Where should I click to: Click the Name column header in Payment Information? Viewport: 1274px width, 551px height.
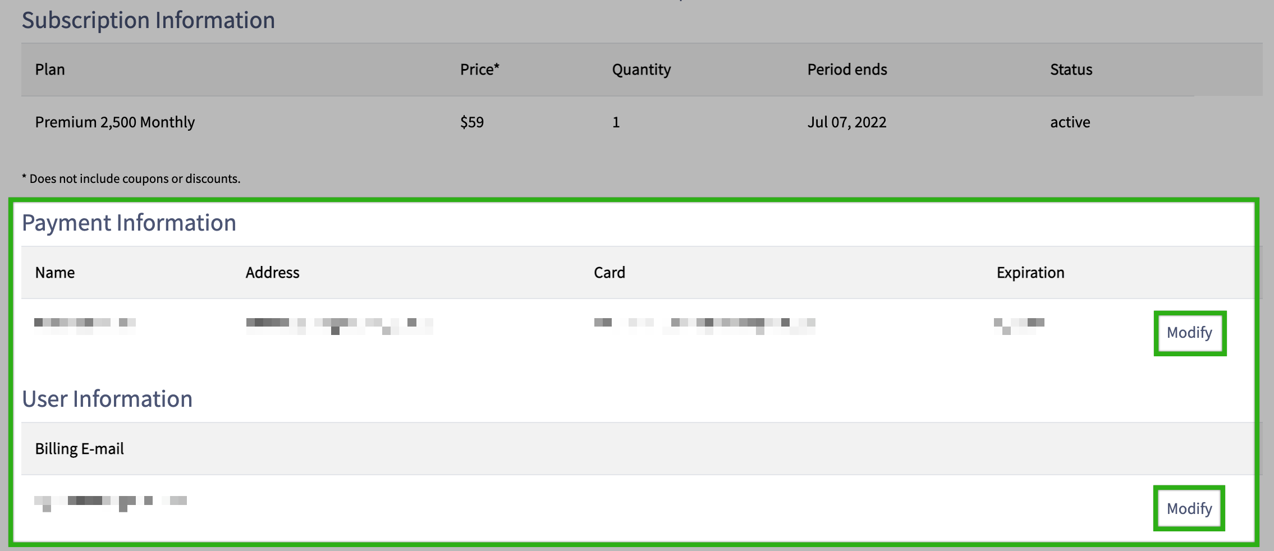click(x=54, y=272)
